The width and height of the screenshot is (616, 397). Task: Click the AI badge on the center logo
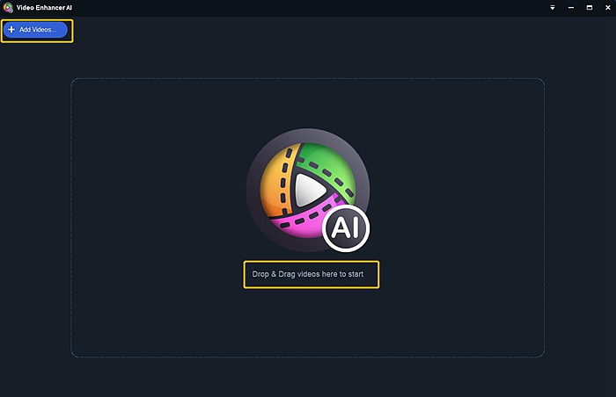coord(346,227)
